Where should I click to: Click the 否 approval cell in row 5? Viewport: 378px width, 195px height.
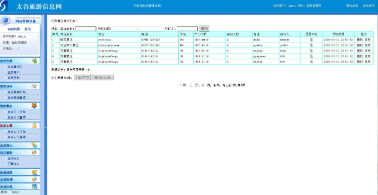(x=311, y=62)
